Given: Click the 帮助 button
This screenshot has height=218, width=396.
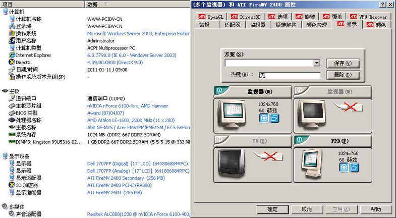Looking at the screenshot, I should 376,209.
